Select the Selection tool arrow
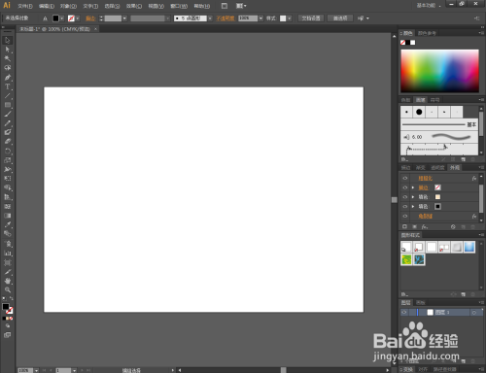This screenshot has height=373, width=486. (8, 41)
